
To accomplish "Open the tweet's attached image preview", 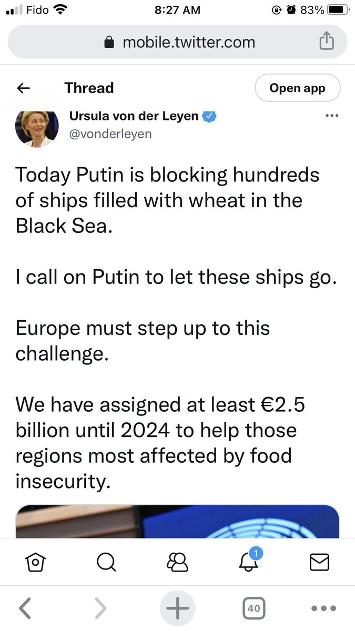I will click(177, 522).
